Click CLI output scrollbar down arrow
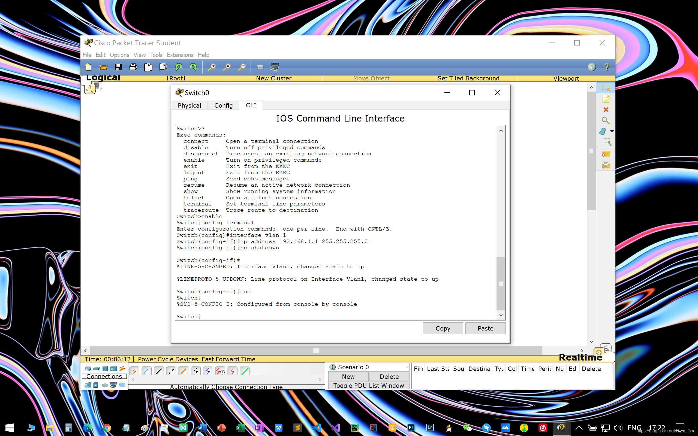 click(x=501, y=315)
